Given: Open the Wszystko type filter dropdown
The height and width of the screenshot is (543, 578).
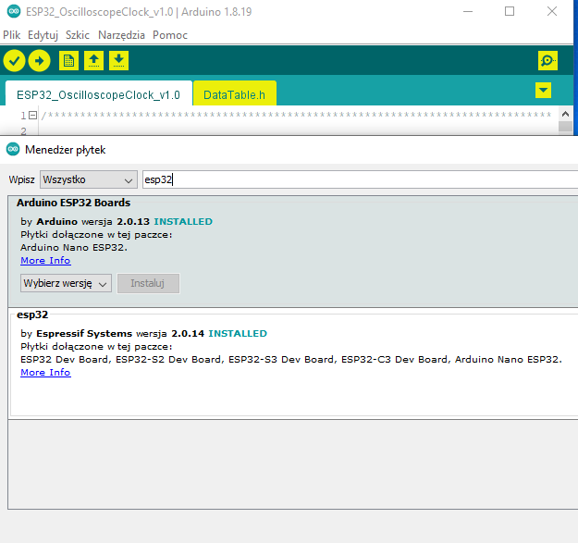Looking at the screenshot, I should [89, 179].
